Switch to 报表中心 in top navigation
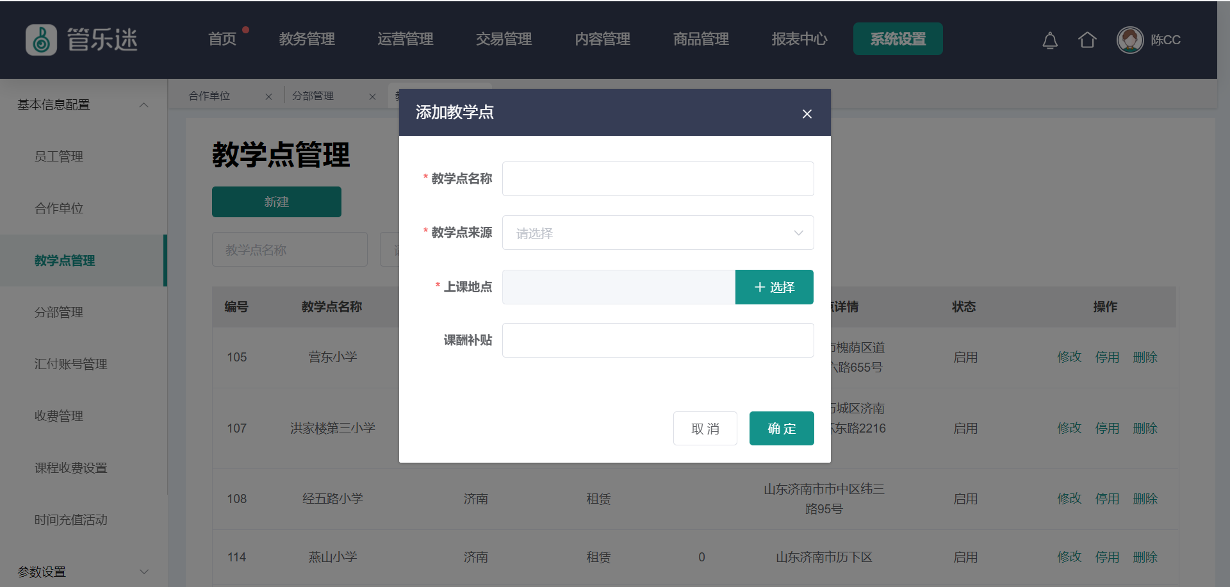This screenshot has width=1230, height=587. click(799, 39)
